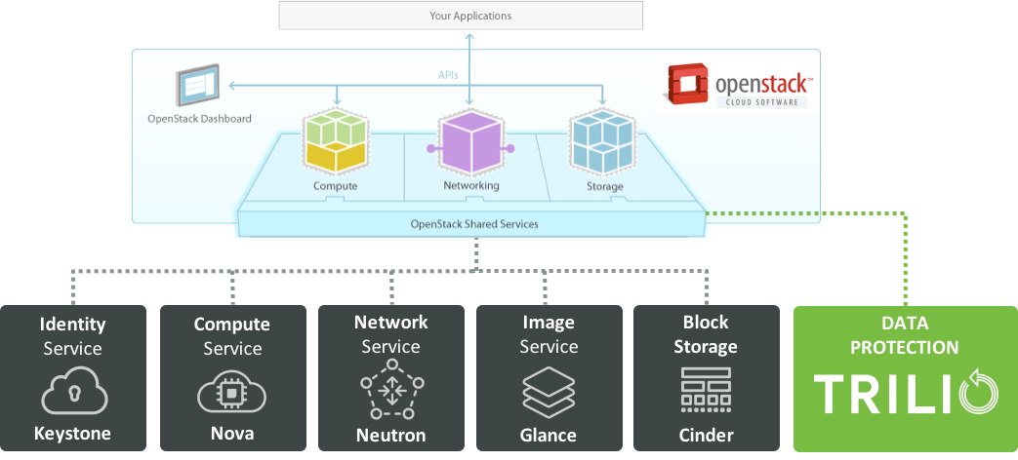
Task: Click the Trilio circular arrow icon
Action: tap(978, 392)
